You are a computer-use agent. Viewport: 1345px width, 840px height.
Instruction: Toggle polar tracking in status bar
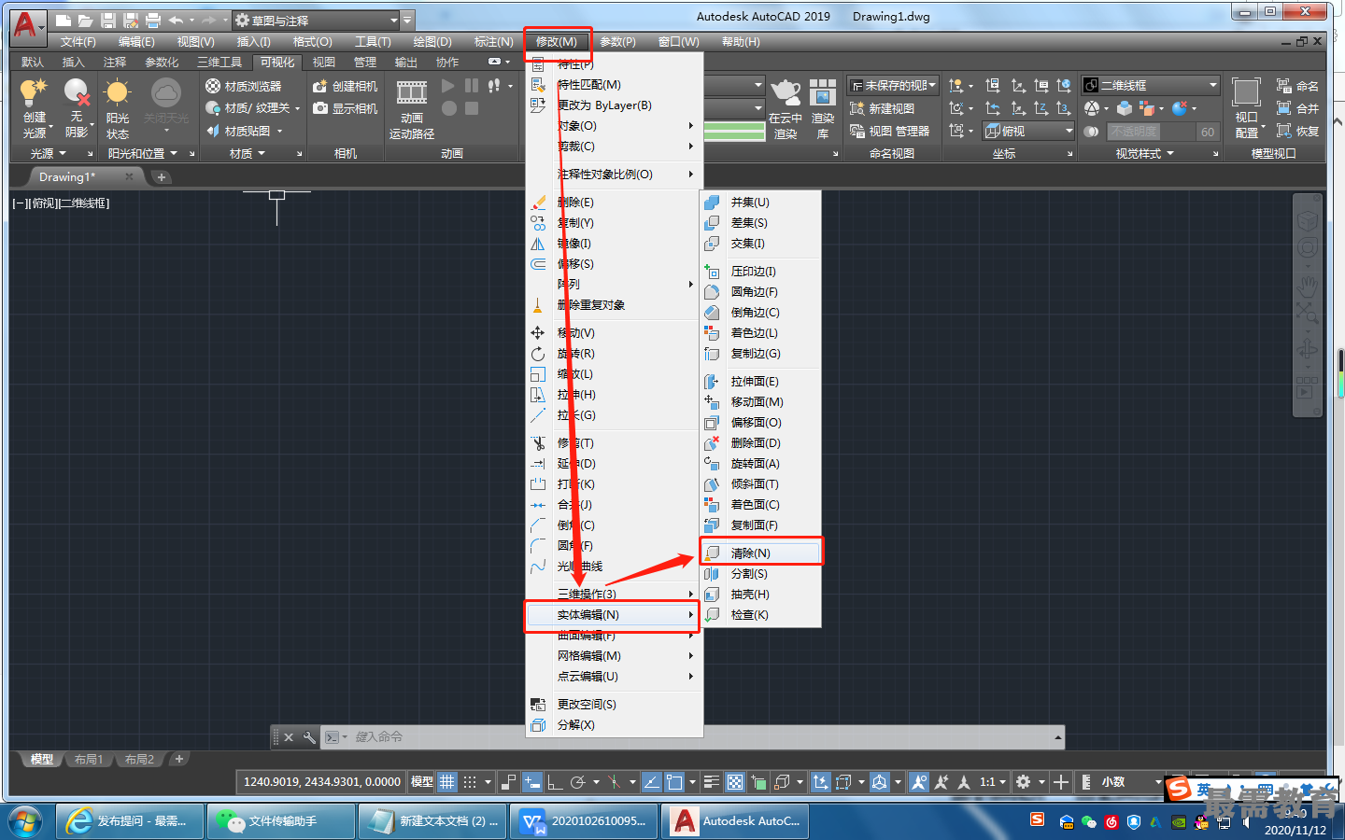coord(578,782)
